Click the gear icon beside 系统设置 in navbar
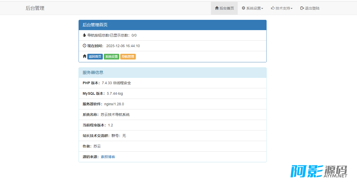The width and height of the screenshot is (357, 182). click(x=243, y=8)
